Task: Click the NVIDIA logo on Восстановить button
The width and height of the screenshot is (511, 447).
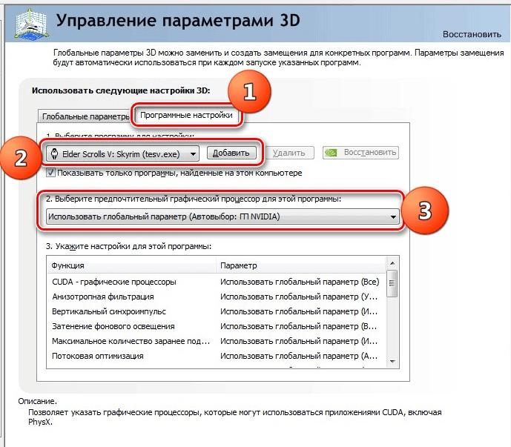Action: (331, 153)
